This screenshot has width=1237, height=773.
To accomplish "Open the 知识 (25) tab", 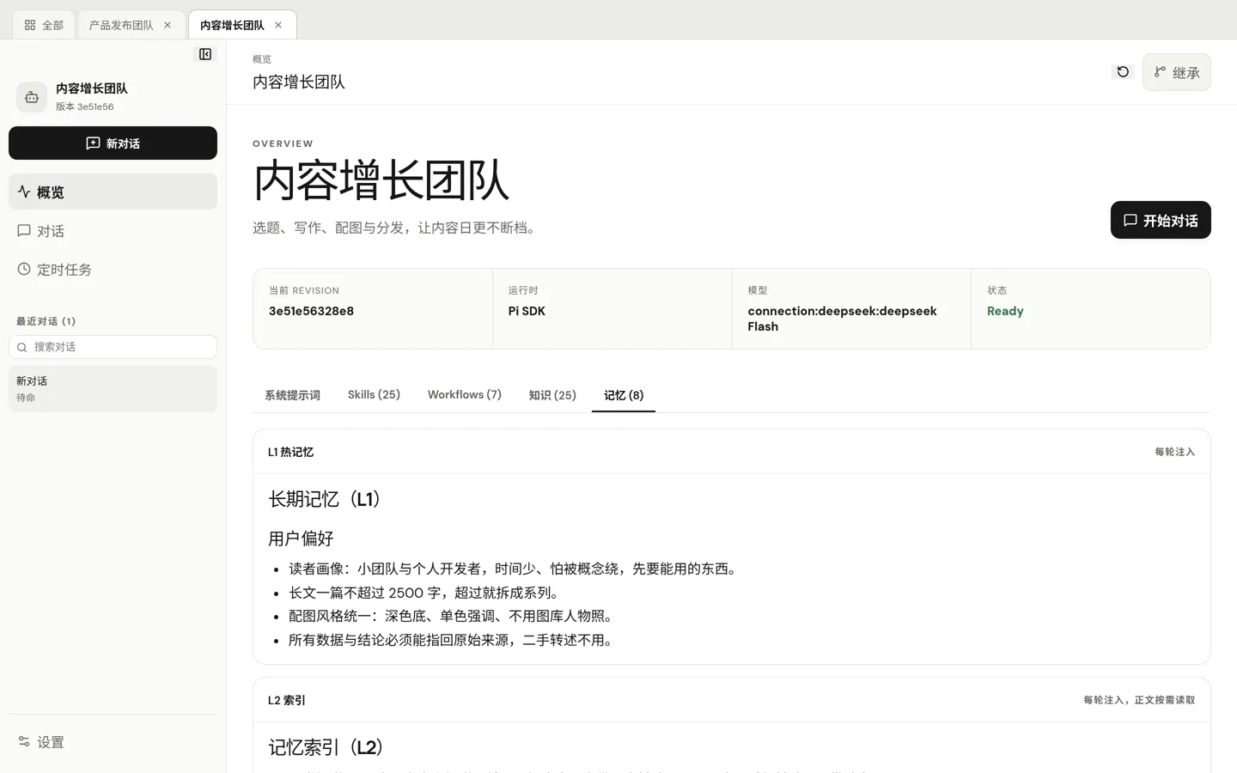I will click(x=552, y=395).
